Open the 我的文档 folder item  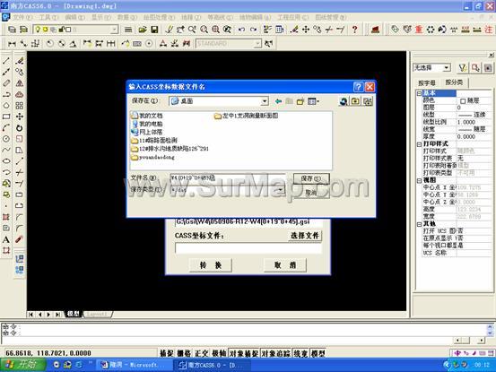(147, 116)
